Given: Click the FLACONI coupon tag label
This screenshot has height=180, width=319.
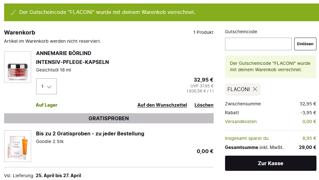Looking at the screenshot, I should [238, 90].
